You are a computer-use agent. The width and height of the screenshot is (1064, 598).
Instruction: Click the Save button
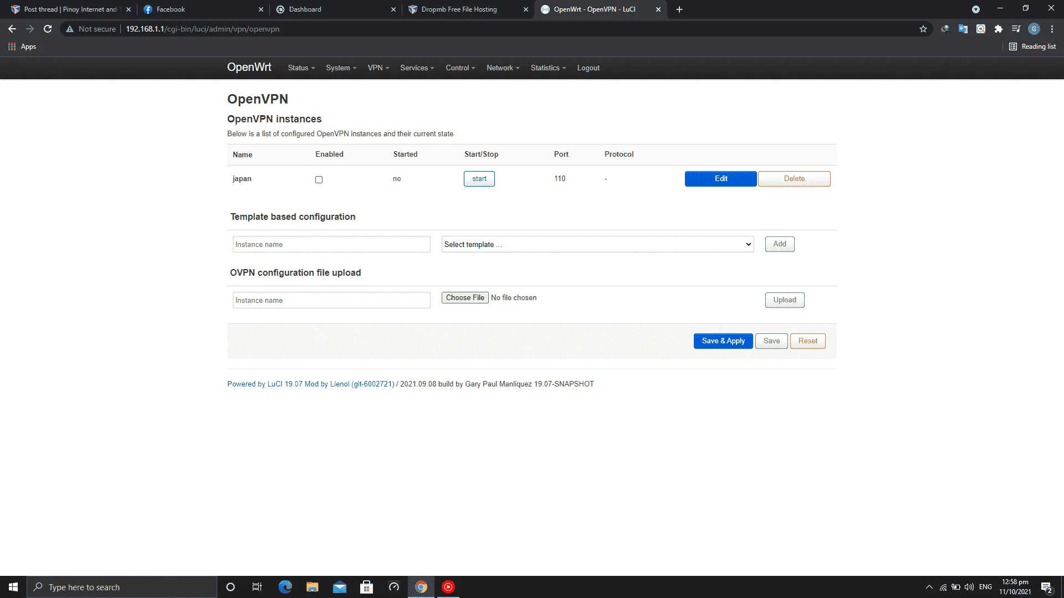[x=771, y=341]
